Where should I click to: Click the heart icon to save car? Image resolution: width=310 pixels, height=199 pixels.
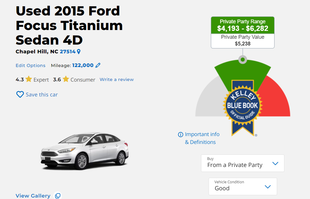point(20,94)
